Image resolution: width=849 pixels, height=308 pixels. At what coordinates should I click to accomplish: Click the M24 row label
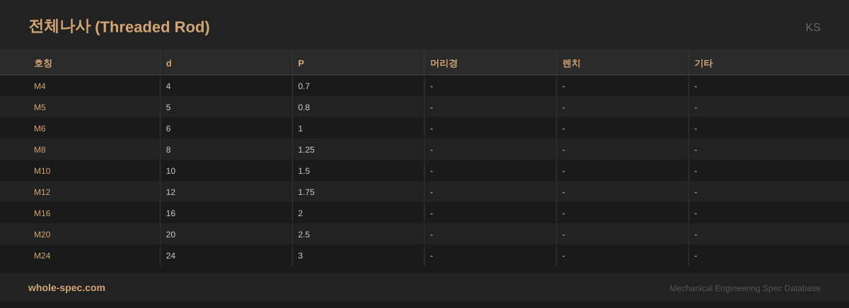42,256
